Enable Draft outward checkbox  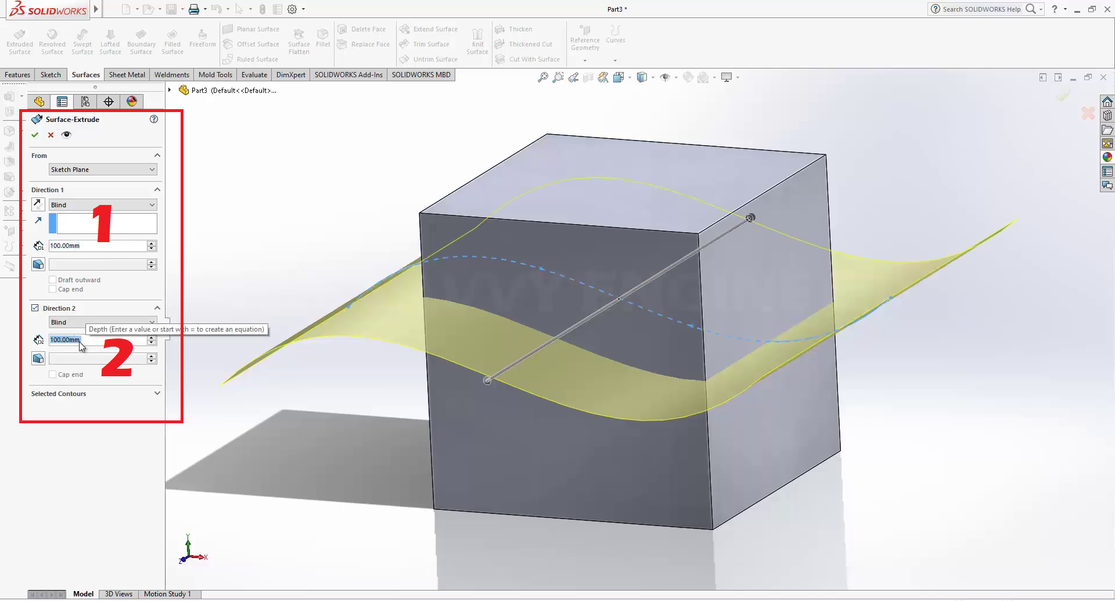click(x=53, y=280)
